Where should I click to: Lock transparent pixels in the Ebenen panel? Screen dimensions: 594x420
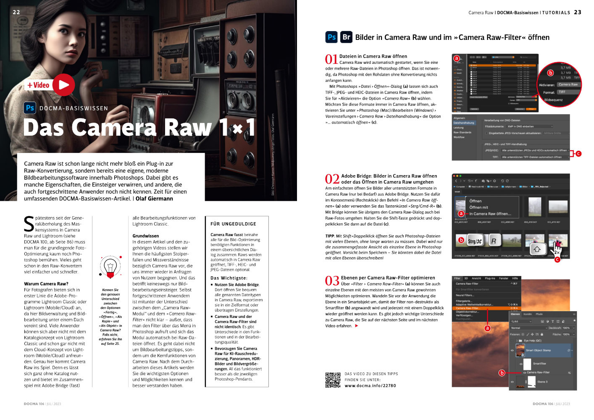pos(522,334)
